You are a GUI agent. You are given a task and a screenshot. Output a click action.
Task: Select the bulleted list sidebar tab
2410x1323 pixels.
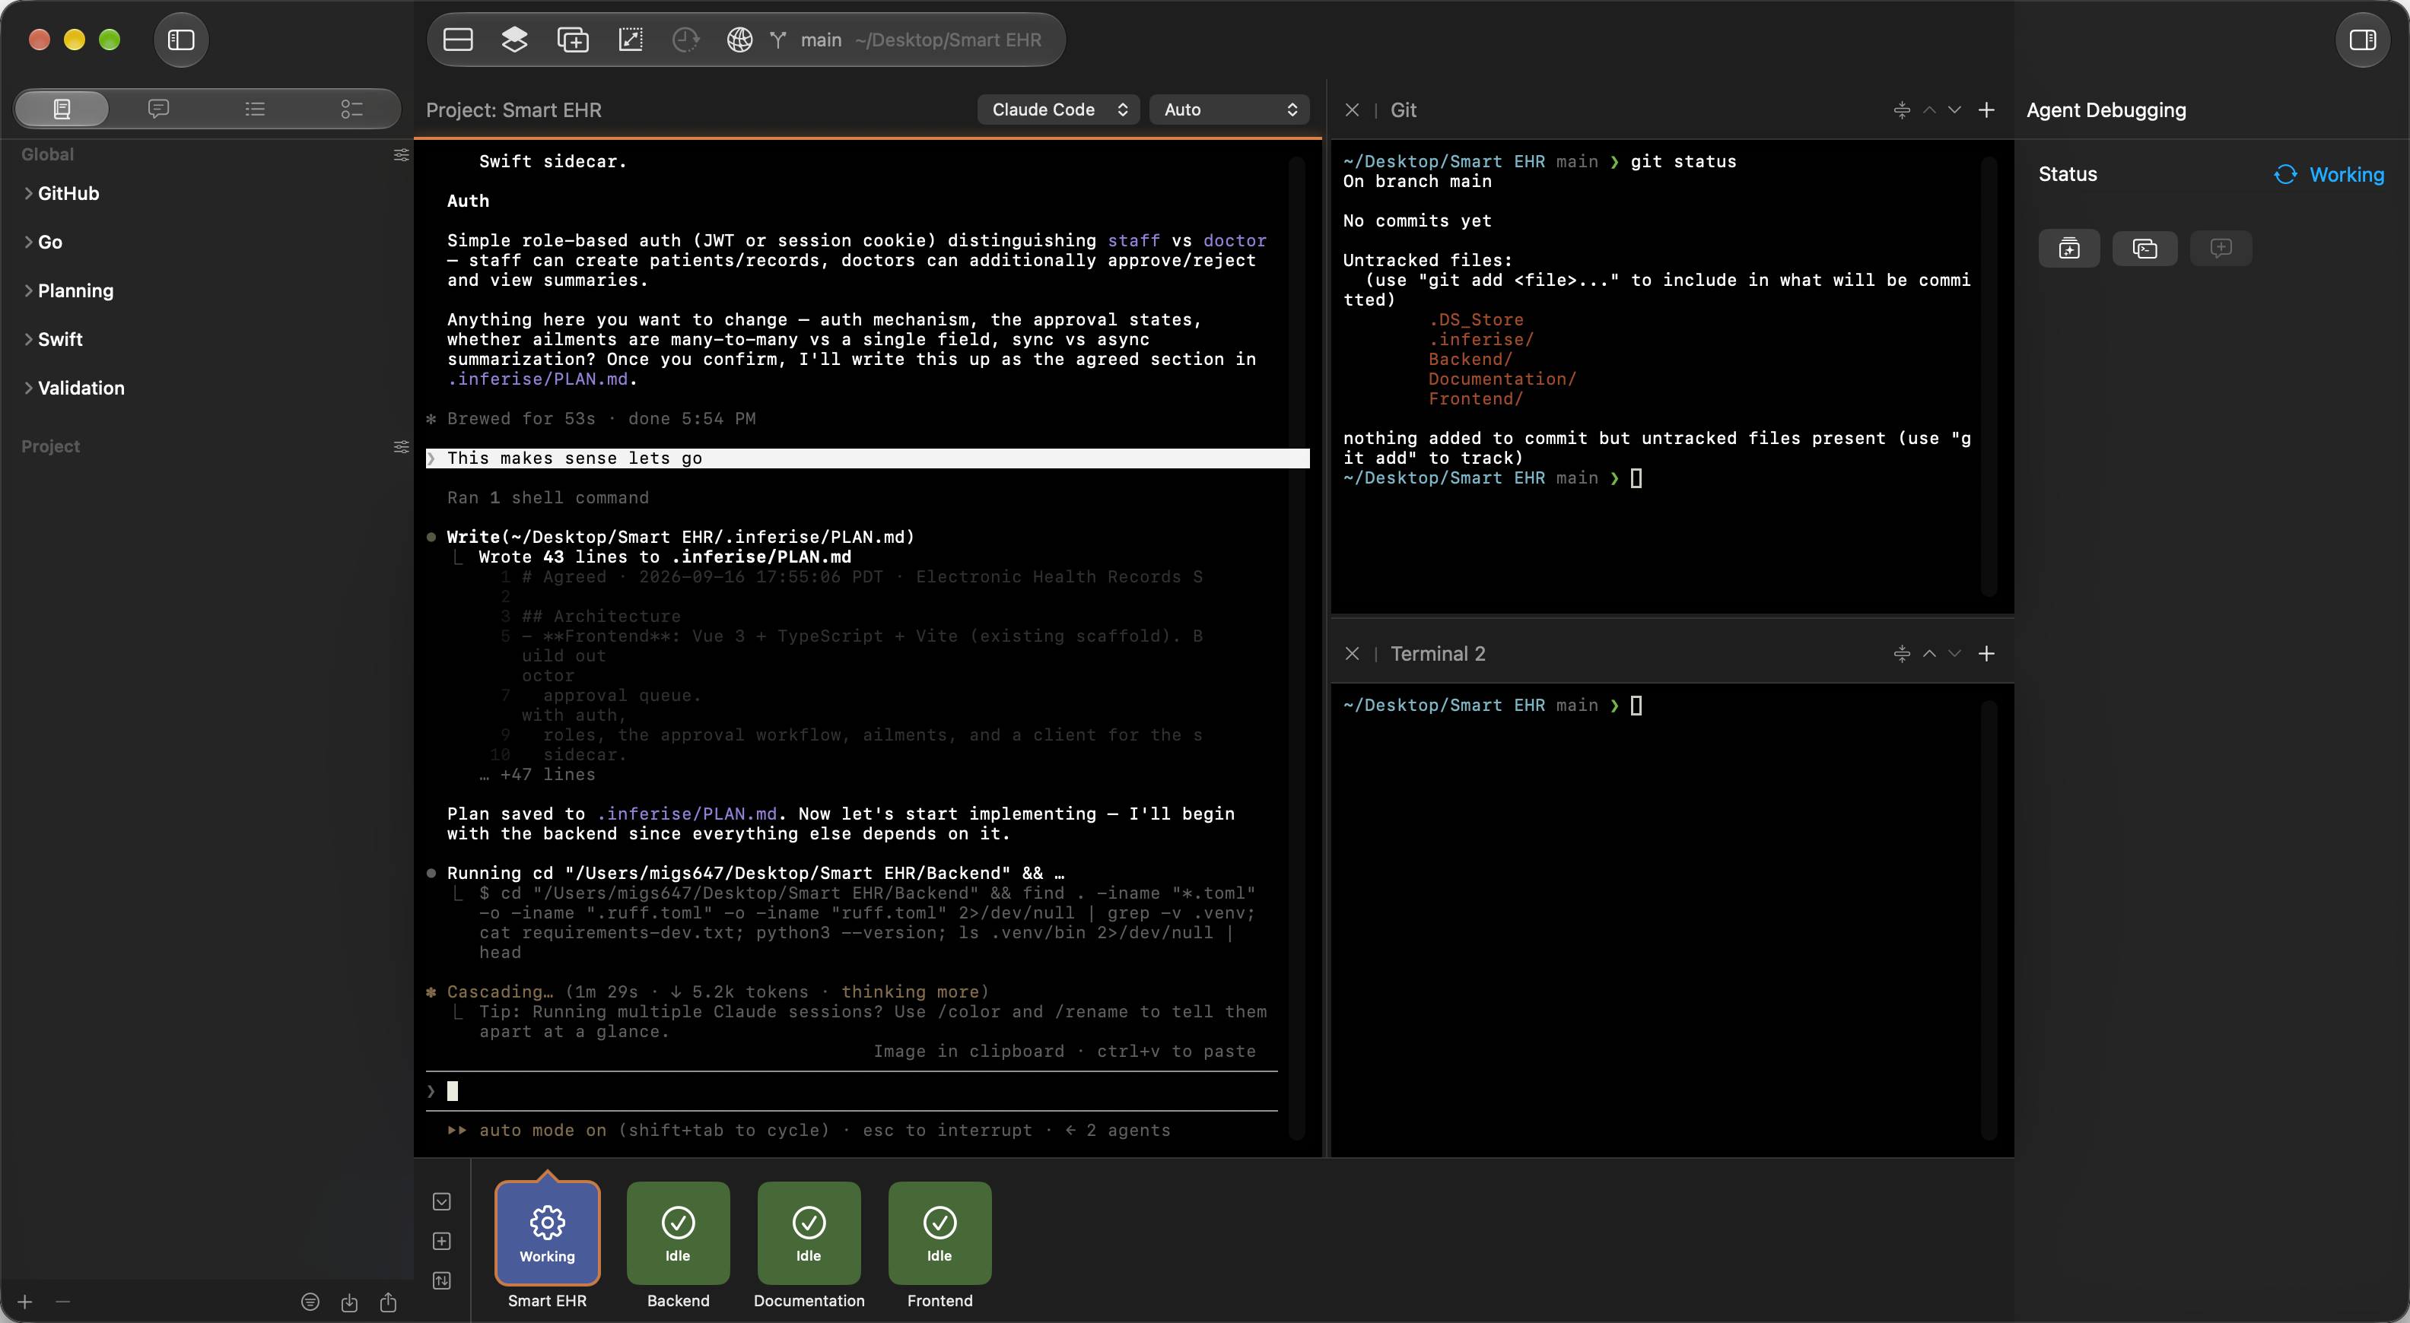(255, 109)
